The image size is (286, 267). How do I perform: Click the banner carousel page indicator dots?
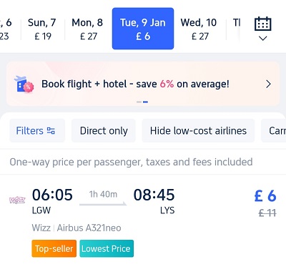pyautogui.click(x=142, y=102)
